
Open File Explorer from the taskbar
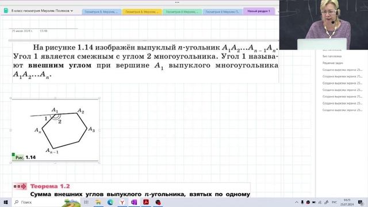tap(98, 202)
